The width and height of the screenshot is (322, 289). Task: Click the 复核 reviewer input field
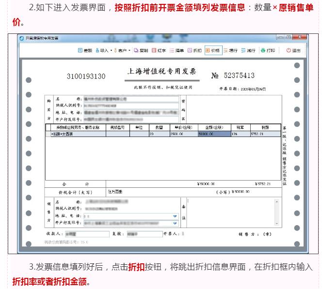(145, 234)
